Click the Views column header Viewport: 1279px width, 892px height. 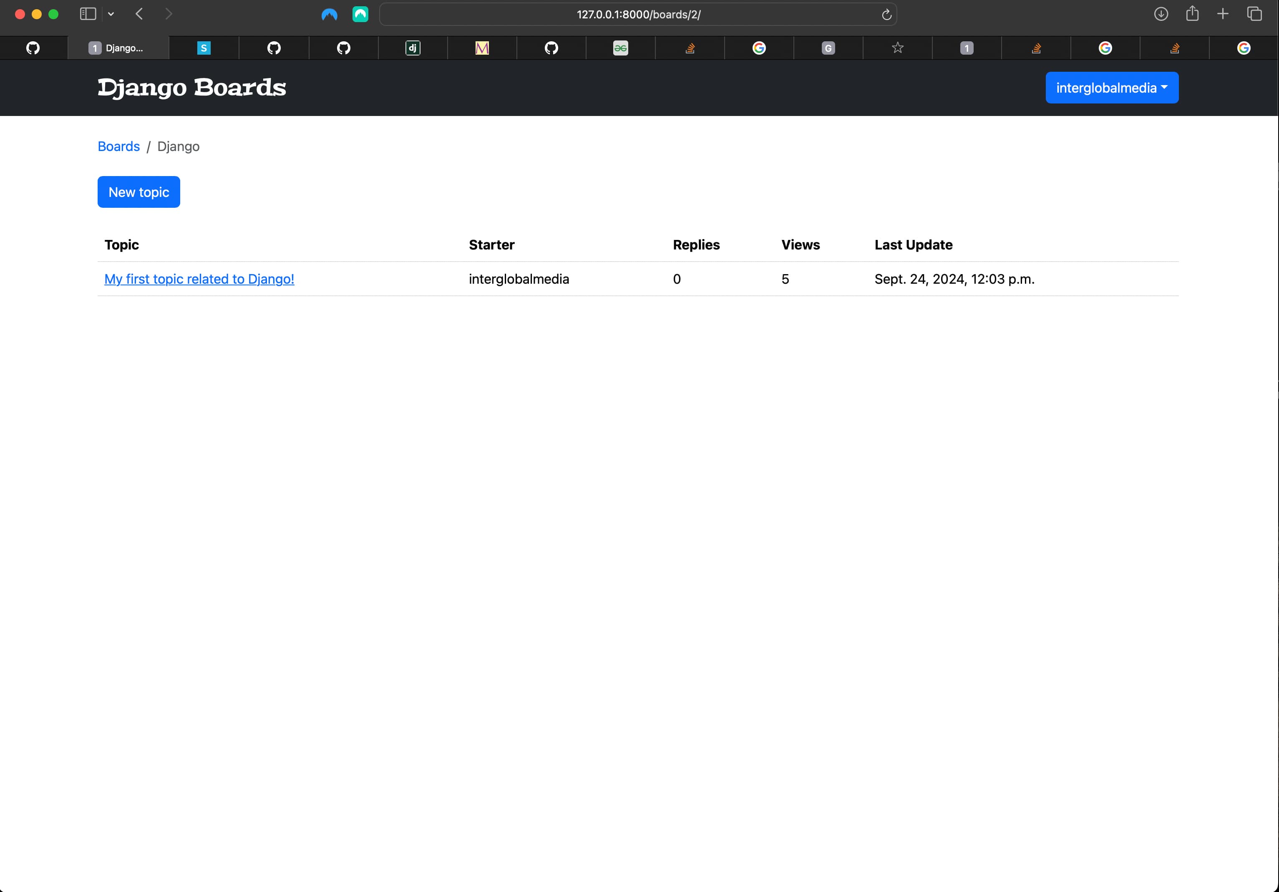point(801,244)
